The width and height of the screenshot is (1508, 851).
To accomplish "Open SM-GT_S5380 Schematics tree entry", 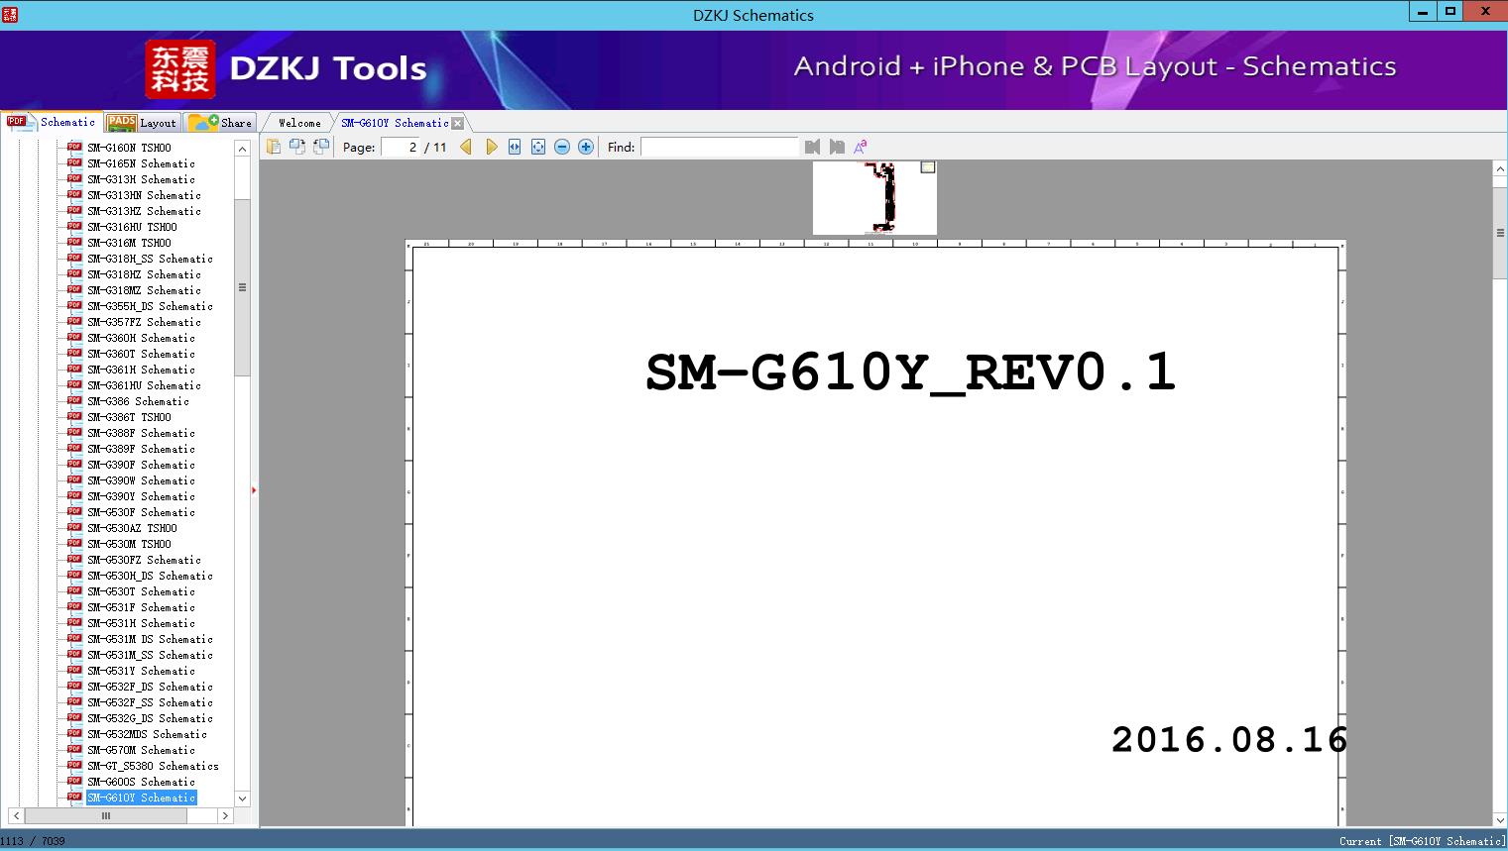I will click(x=153, y=766).
